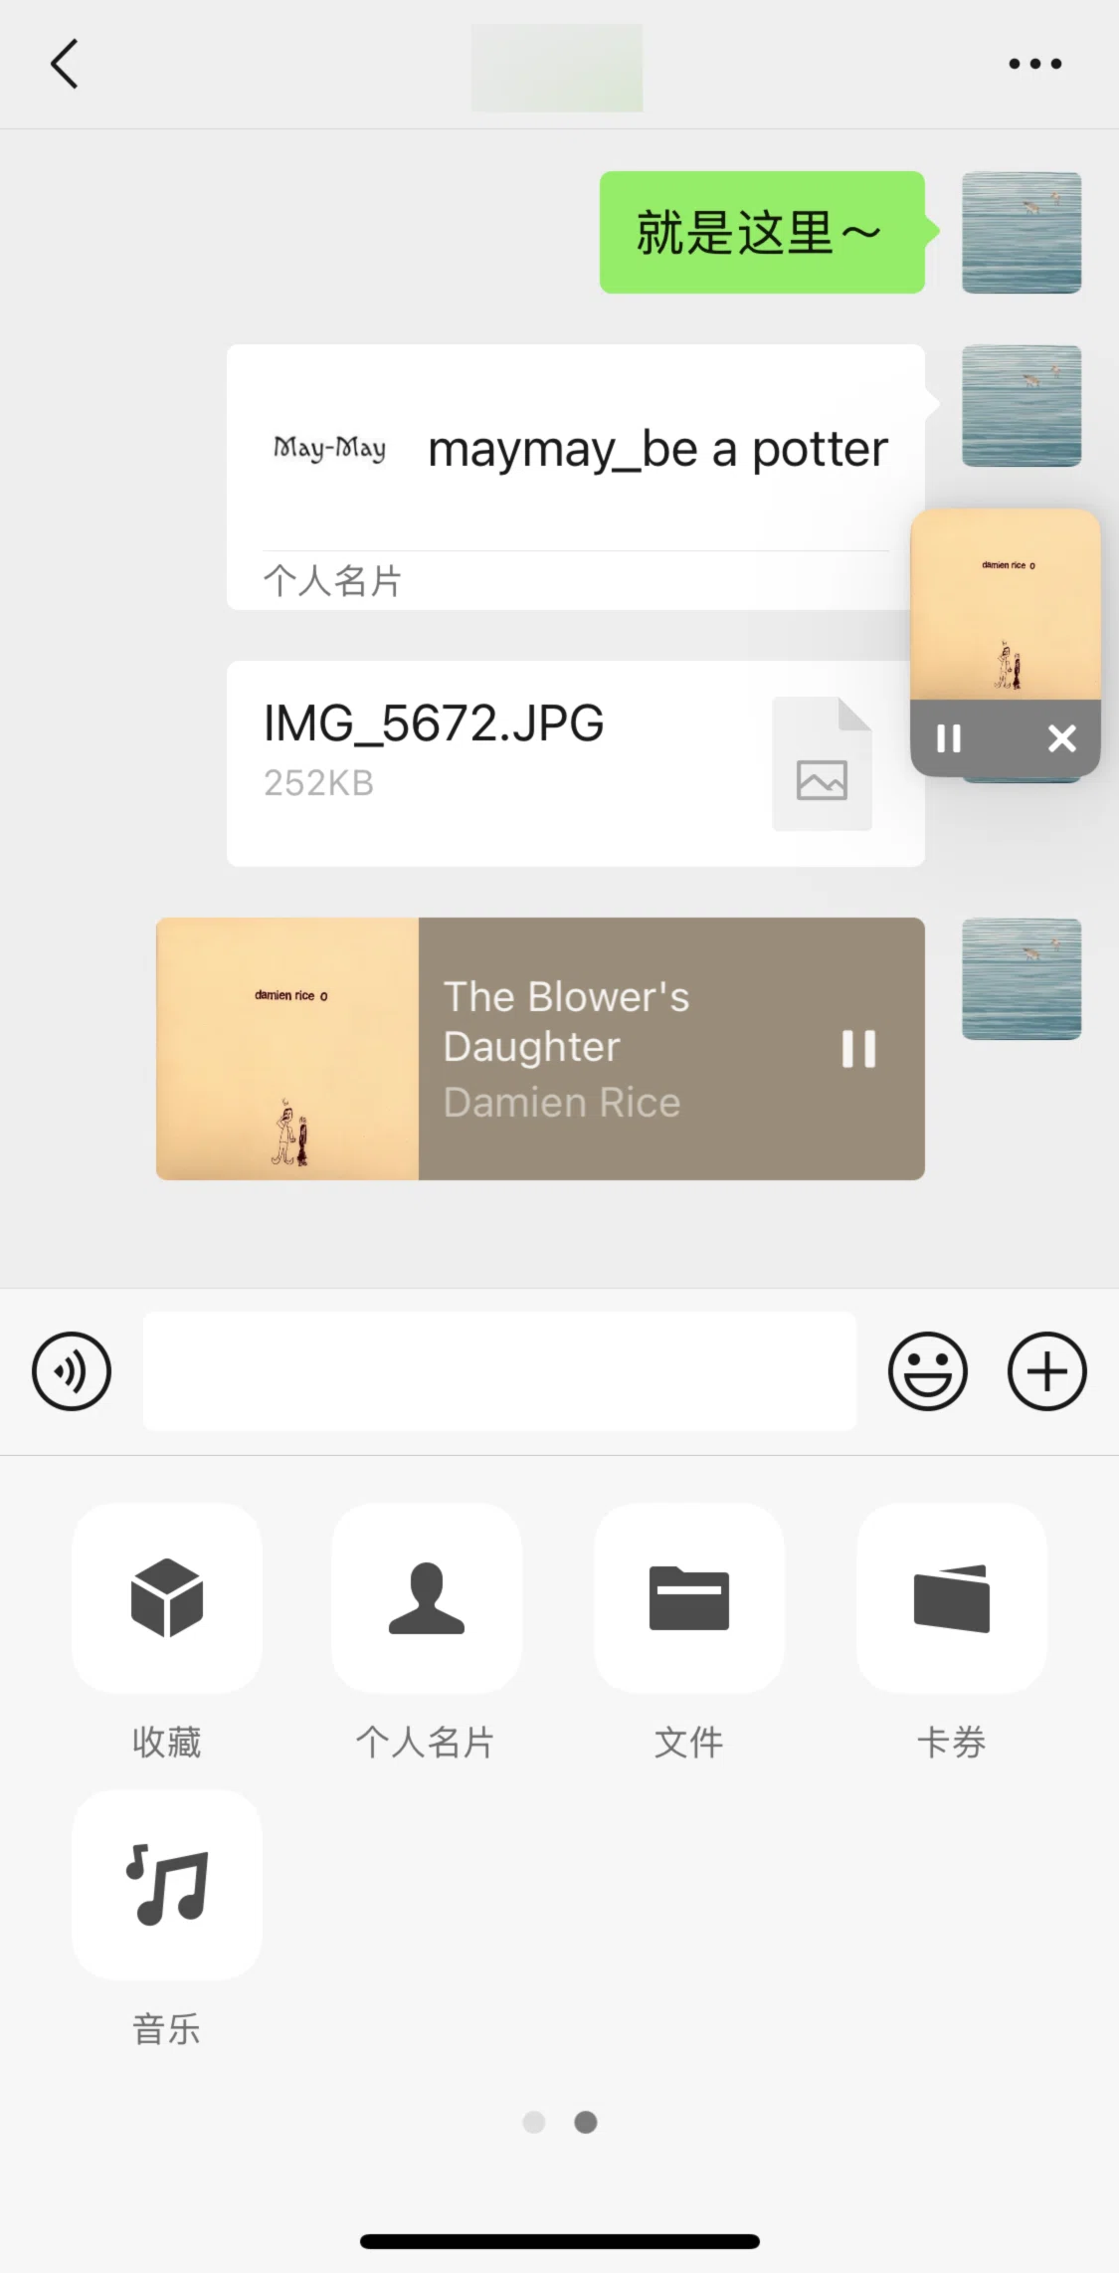1119x2273 pixels.
Task: Tap the 个人名片 label on contact card
Action: click(332, 580)
